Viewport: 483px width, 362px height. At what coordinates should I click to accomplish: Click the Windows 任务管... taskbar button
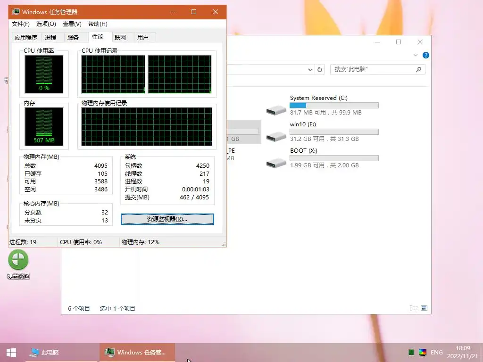point(137,353)
